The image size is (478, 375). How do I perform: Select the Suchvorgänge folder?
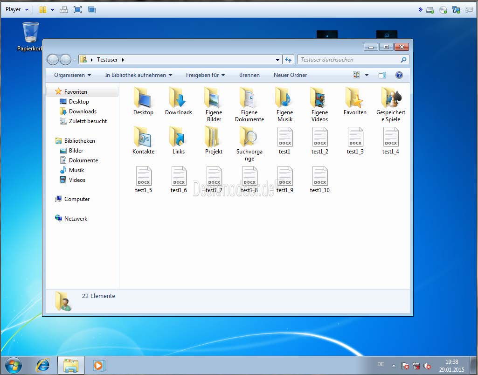pos(249,144)
